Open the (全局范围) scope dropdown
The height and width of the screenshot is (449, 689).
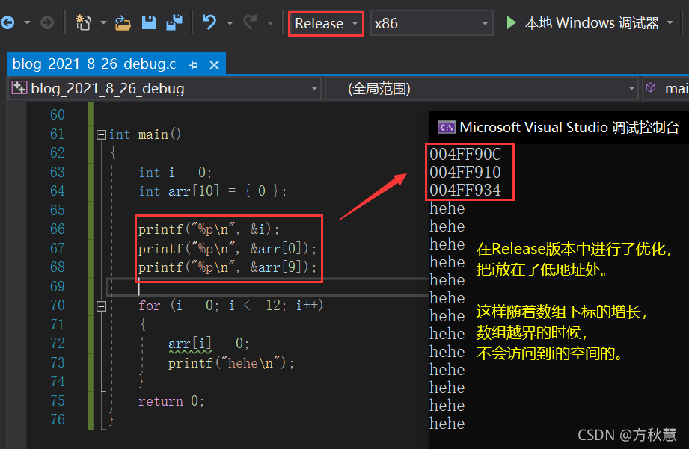coord(482,88)
